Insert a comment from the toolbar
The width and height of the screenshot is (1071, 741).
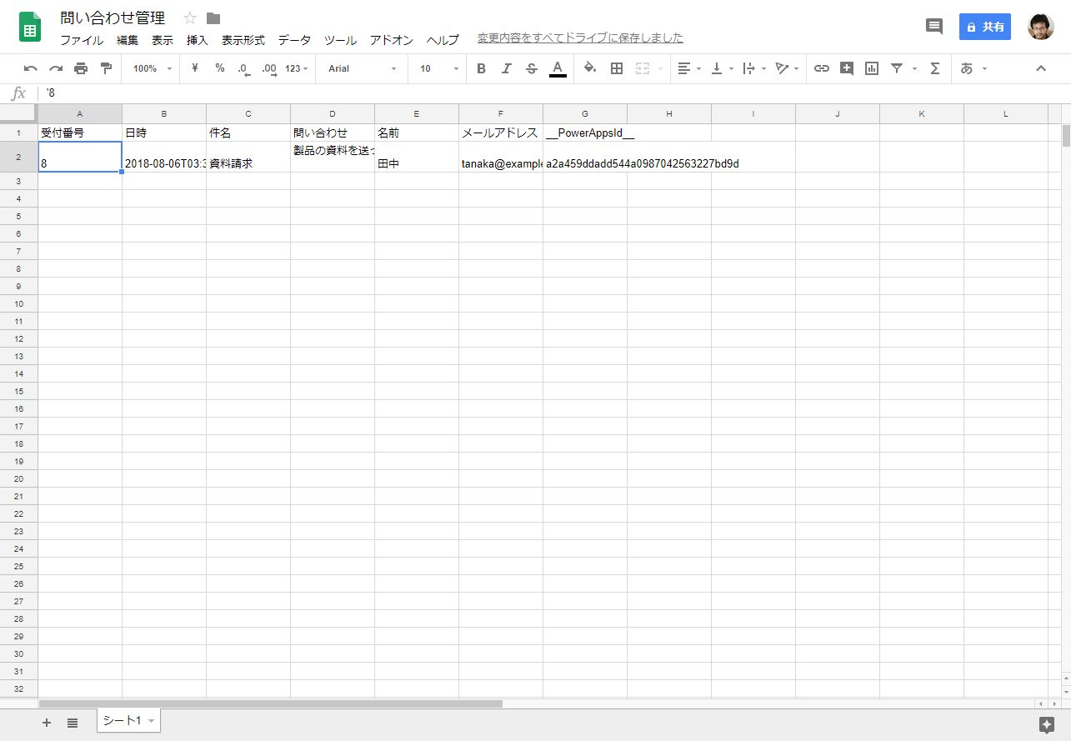[x=847, y=68]
